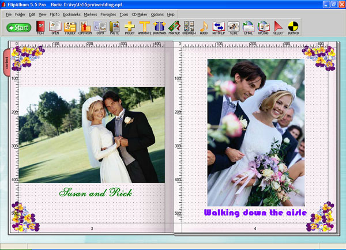
Task: Choose the Annotate T tool
Action: point(145,28)
